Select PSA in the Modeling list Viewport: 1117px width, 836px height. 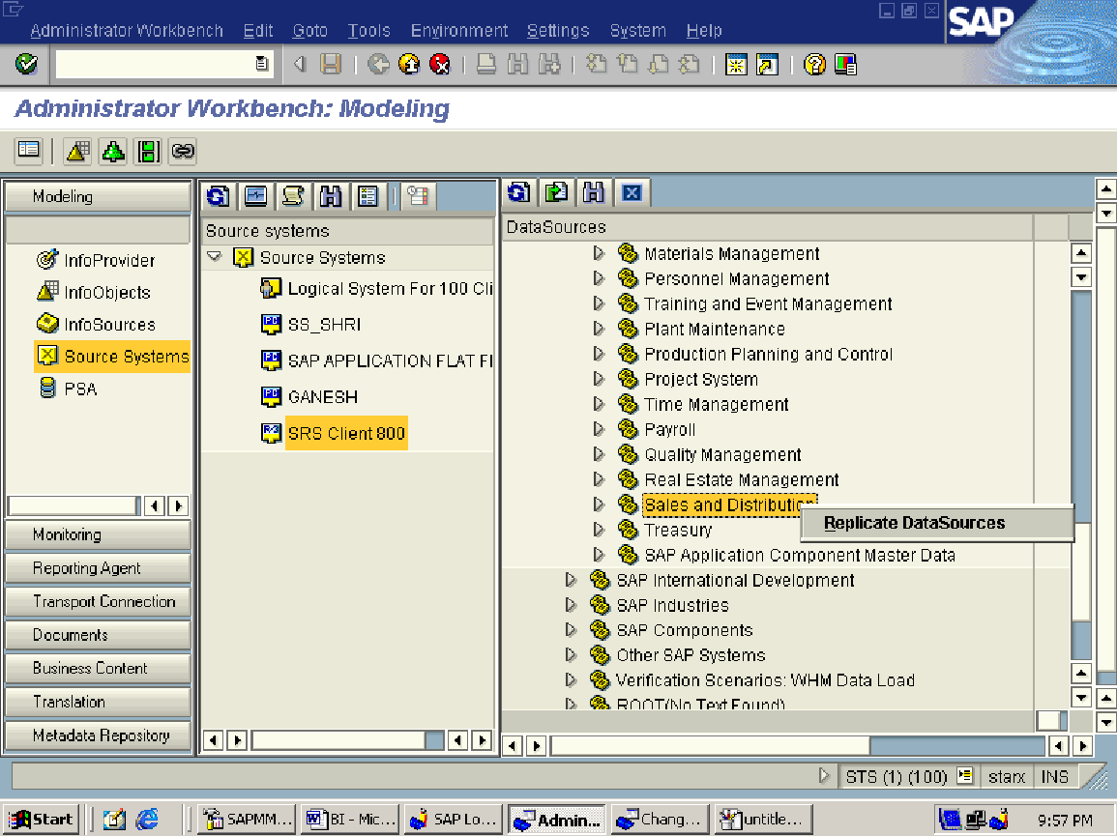80,389
